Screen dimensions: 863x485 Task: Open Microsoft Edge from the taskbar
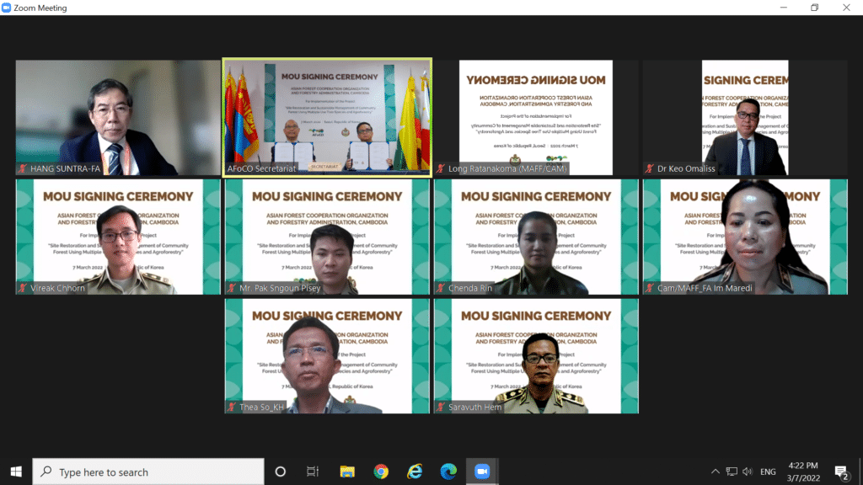pos(448,472)
